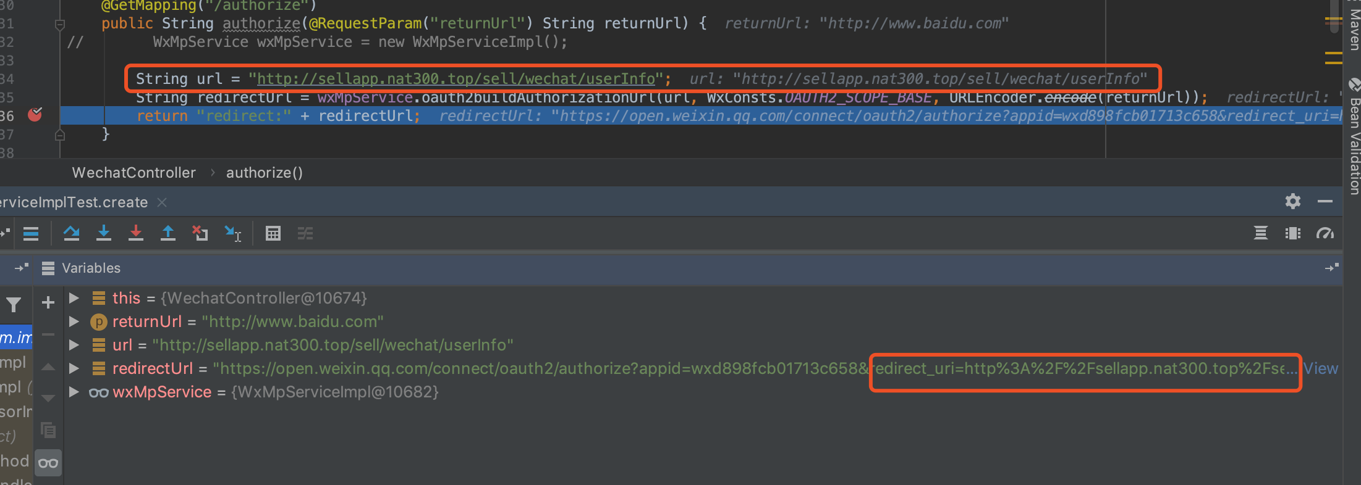Image resolution: width=1361 pixels, height=485 pixels.
Task: Open debug panel settings gear
Action: tap(1292, 201)
